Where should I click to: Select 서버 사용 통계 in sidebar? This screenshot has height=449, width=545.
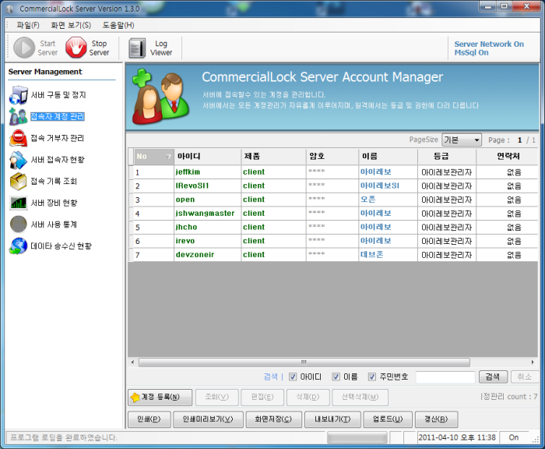pos(54,224)
